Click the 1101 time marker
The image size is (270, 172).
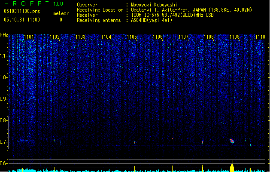click(29, 37)
